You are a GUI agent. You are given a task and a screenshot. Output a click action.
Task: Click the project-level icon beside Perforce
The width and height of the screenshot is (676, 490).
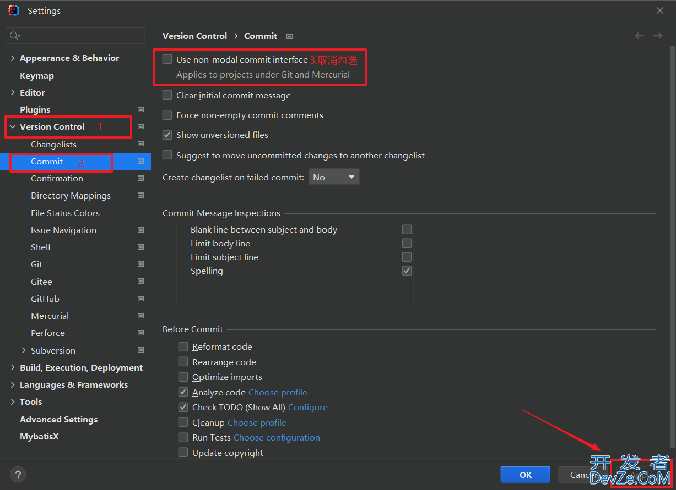(x=140, y=333)
